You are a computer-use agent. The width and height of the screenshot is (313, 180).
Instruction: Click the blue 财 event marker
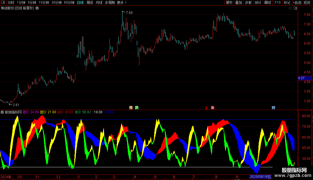(x=273, y=107)
